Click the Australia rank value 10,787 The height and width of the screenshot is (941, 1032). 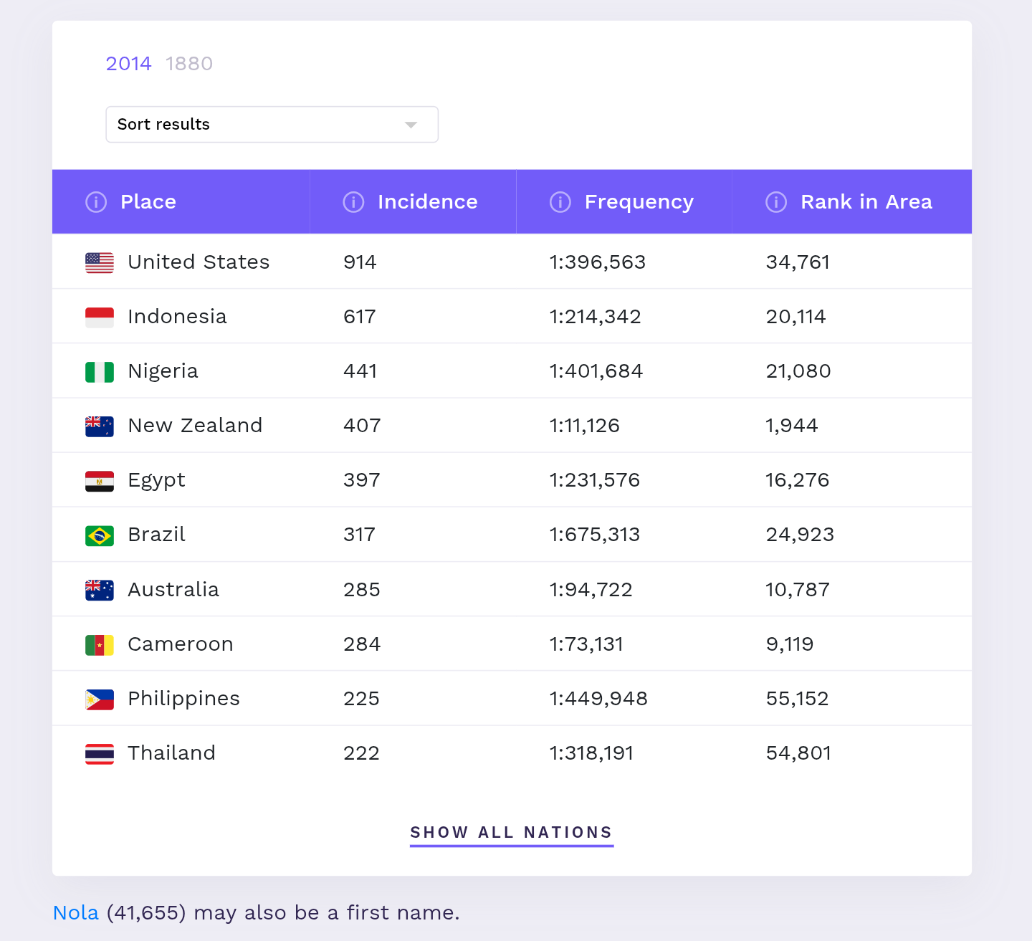click(798, 590)
